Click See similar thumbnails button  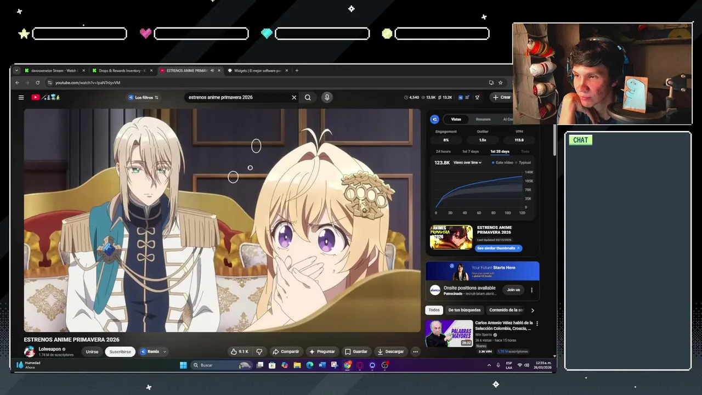498,248
